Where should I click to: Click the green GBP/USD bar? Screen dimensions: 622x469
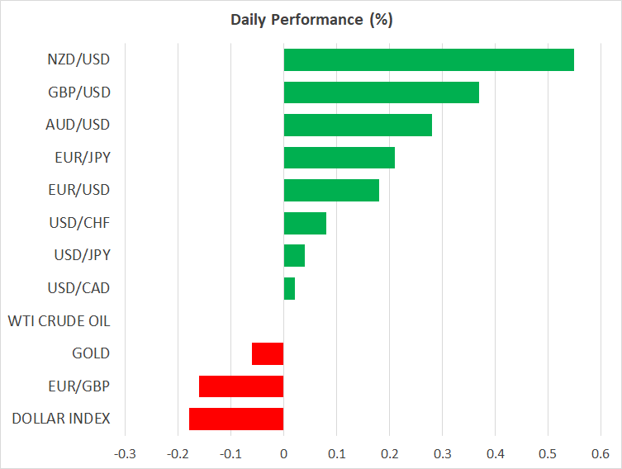(x=381, y=92)
